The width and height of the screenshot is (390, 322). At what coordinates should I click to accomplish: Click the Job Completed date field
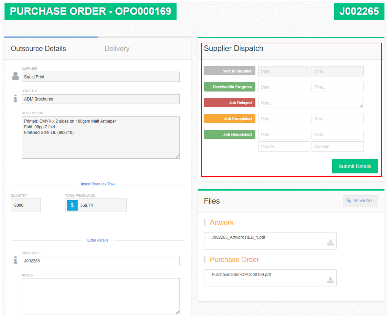(x=284, y=119)
